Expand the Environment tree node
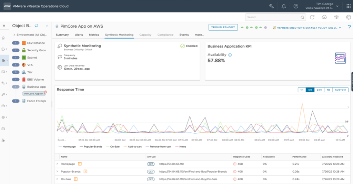Screen dimensions: 353x185 [14, 35]
